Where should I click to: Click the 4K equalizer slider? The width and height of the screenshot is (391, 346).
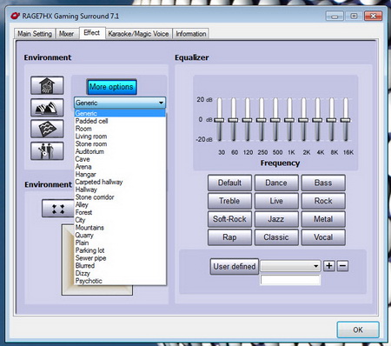coord(317,120)
